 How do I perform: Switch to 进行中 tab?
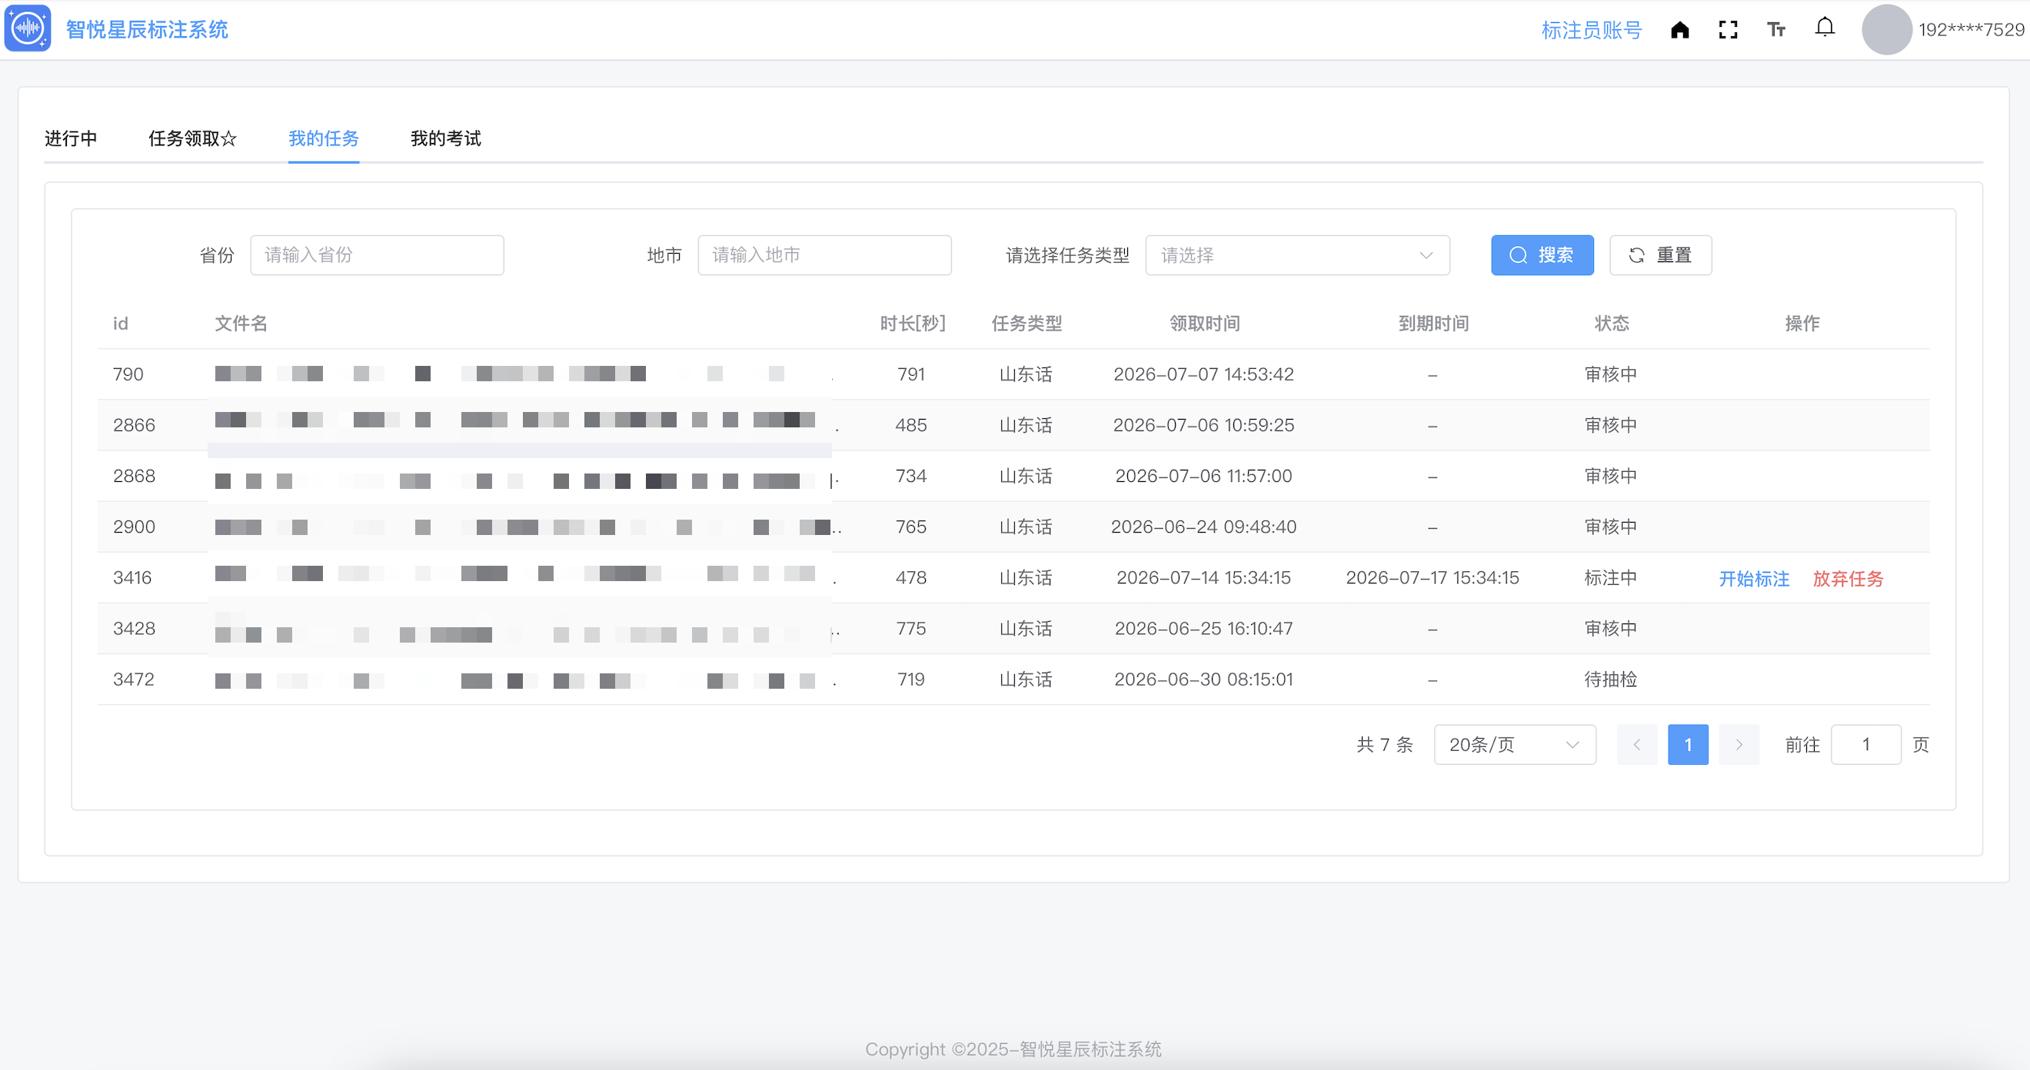point(71,138)
